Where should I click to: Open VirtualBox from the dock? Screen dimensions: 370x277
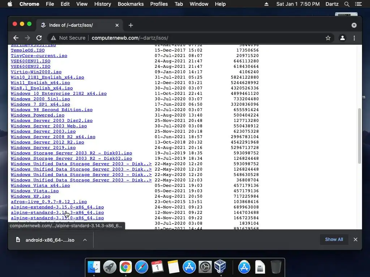[x=220, y=267]
